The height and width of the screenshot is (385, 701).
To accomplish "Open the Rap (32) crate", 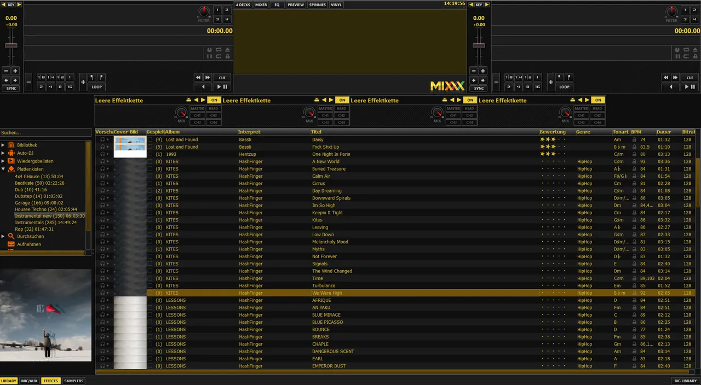I will [x=34, y=229].
